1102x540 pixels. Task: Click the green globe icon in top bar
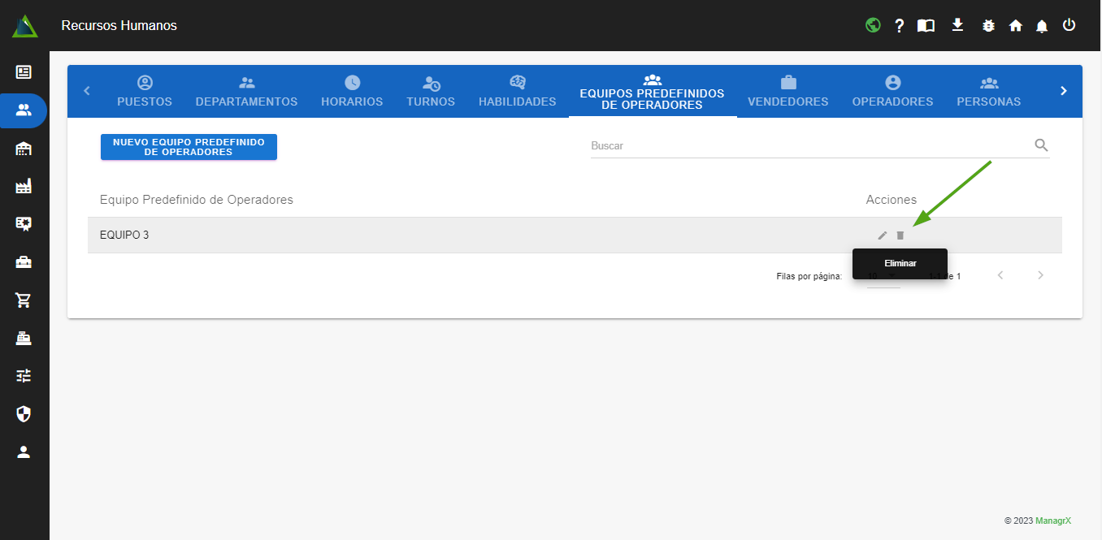[x=873, y=25]
